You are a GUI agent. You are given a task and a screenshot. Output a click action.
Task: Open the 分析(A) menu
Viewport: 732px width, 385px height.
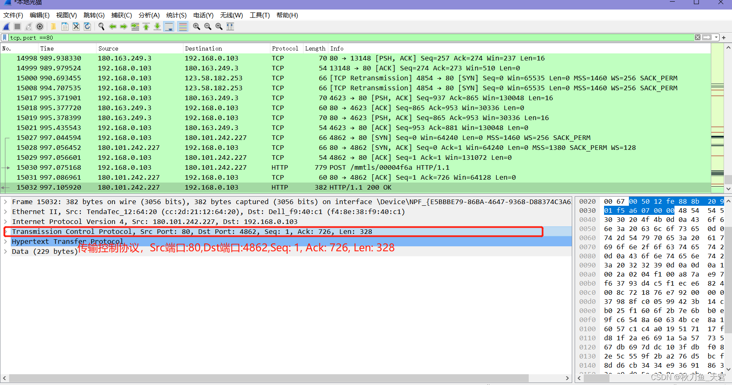click(x=149, y=15)
